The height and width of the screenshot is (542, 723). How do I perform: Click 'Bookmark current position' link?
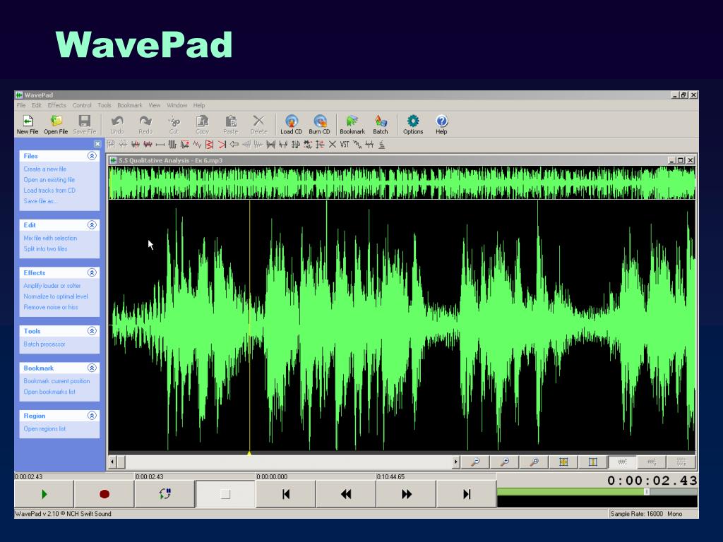click(x=56, y=381)
